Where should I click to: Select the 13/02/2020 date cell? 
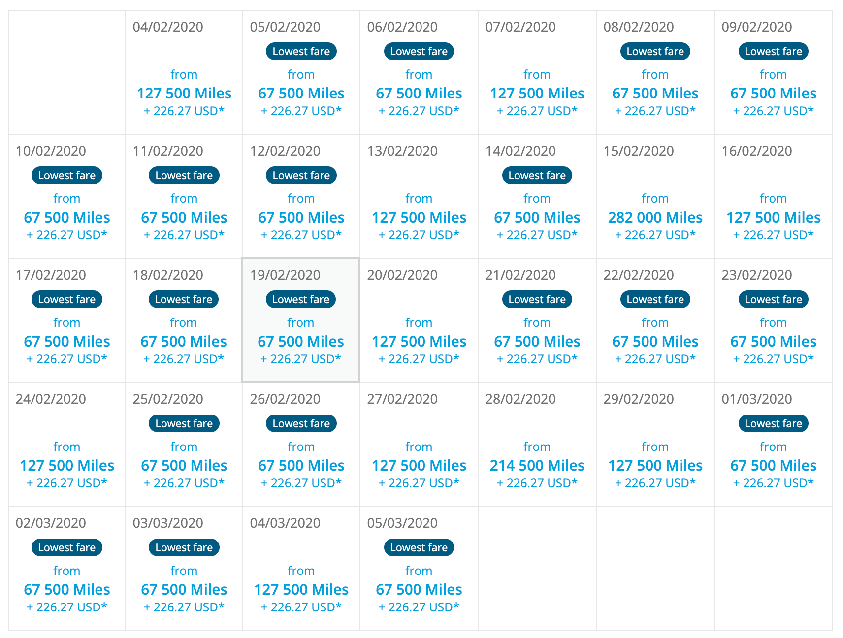tap(419, 197)
